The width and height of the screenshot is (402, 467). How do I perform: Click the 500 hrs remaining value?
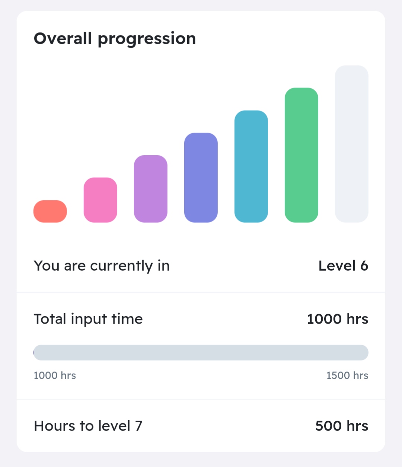(342, 426)
